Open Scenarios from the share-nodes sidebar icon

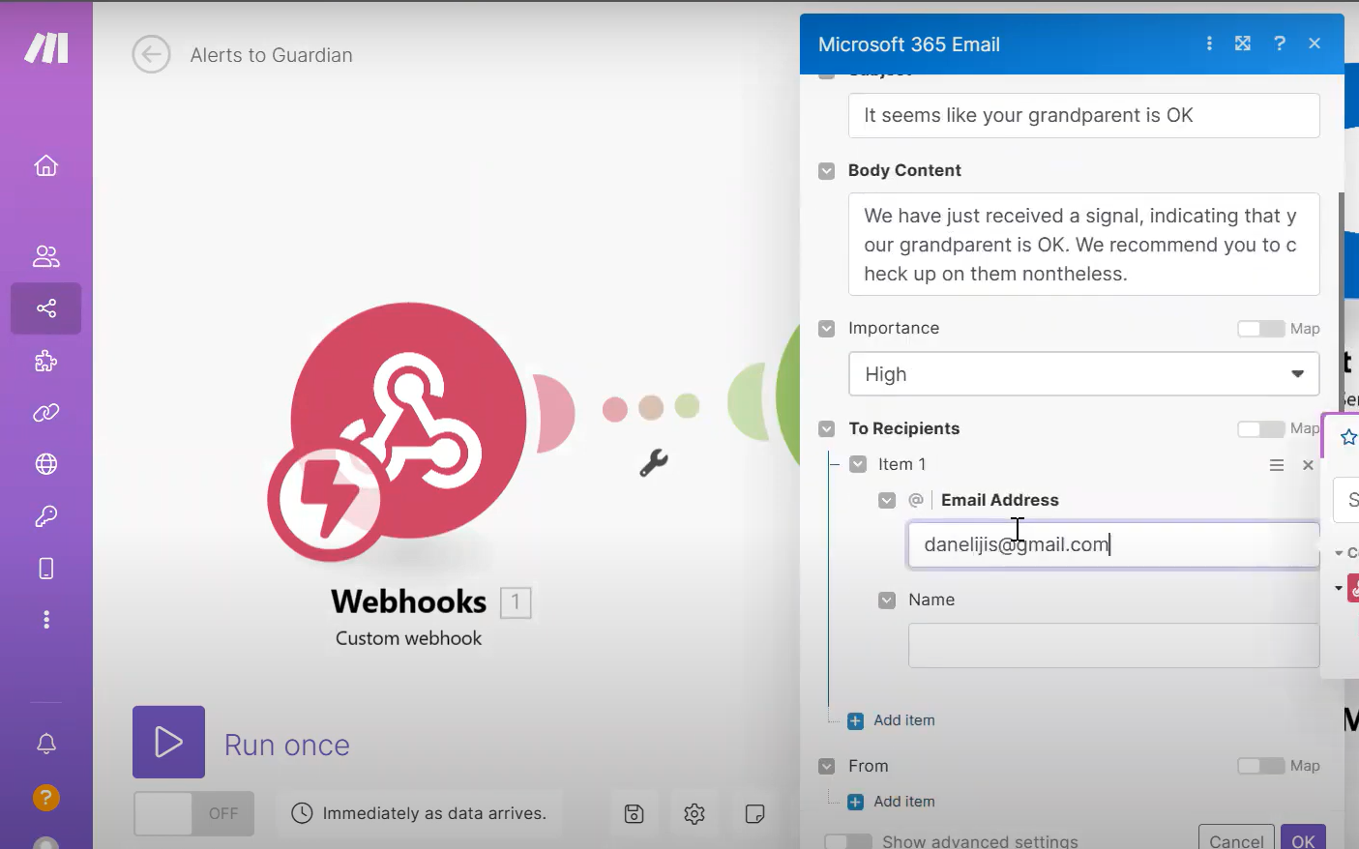point(46,308)
